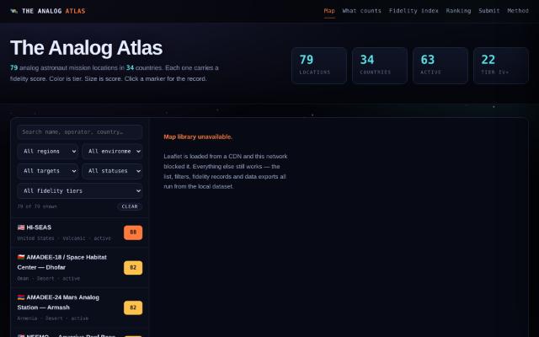Open the Fidelity index nav item

(x=414, y=11)
